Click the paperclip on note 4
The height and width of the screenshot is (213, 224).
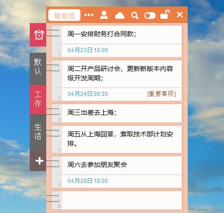tap(53, 133)
